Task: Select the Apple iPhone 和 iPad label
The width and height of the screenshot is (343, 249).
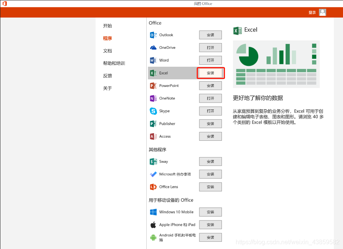Action: (x=177, y=225)
